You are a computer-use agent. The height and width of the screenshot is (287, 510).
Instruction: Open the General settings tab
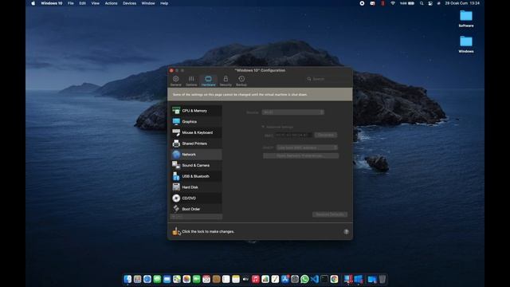[x=175, y=81]
